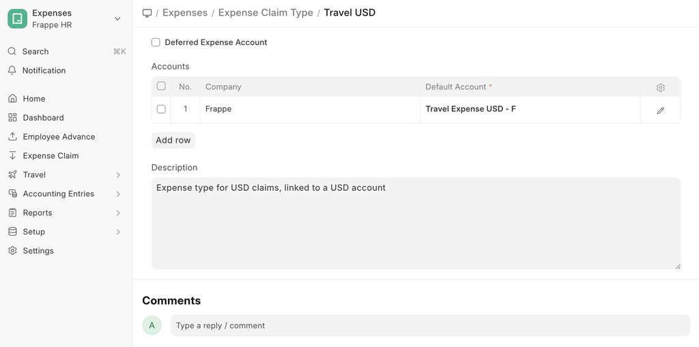Click the Employee Advance upload icon
This screenshot has height=347, width=699.
coord(12,137)
